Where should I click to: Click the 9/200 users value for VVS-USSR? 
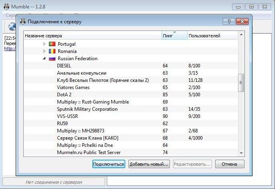point(194,116)
